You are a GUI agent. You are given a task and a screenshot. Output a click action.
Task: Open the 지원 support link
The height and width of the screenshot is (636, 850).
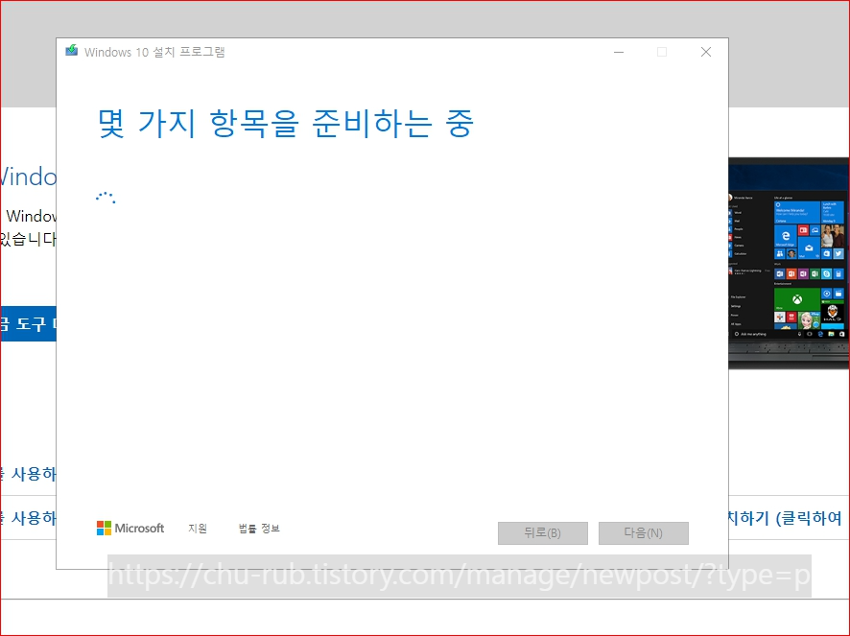tap(198, 529)
